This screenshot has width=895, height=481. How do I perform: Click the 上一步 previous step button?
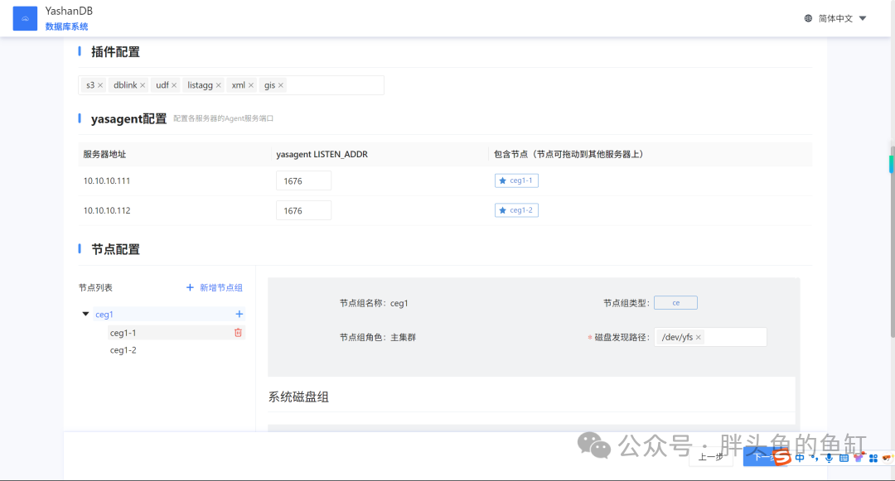pyautogui.click(x=711, y=457)
